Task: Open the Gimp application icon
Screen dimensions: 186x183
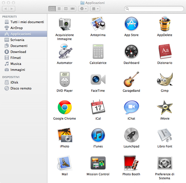Action: [165, 80]
